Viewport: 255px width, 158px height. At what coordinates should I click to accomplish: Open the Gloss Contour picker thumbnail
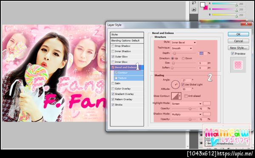point(175,96)
